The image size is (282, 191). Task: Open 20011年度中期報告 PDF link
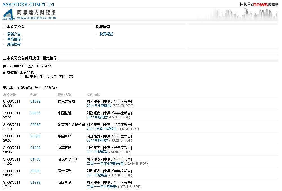(x=101, y=129)
